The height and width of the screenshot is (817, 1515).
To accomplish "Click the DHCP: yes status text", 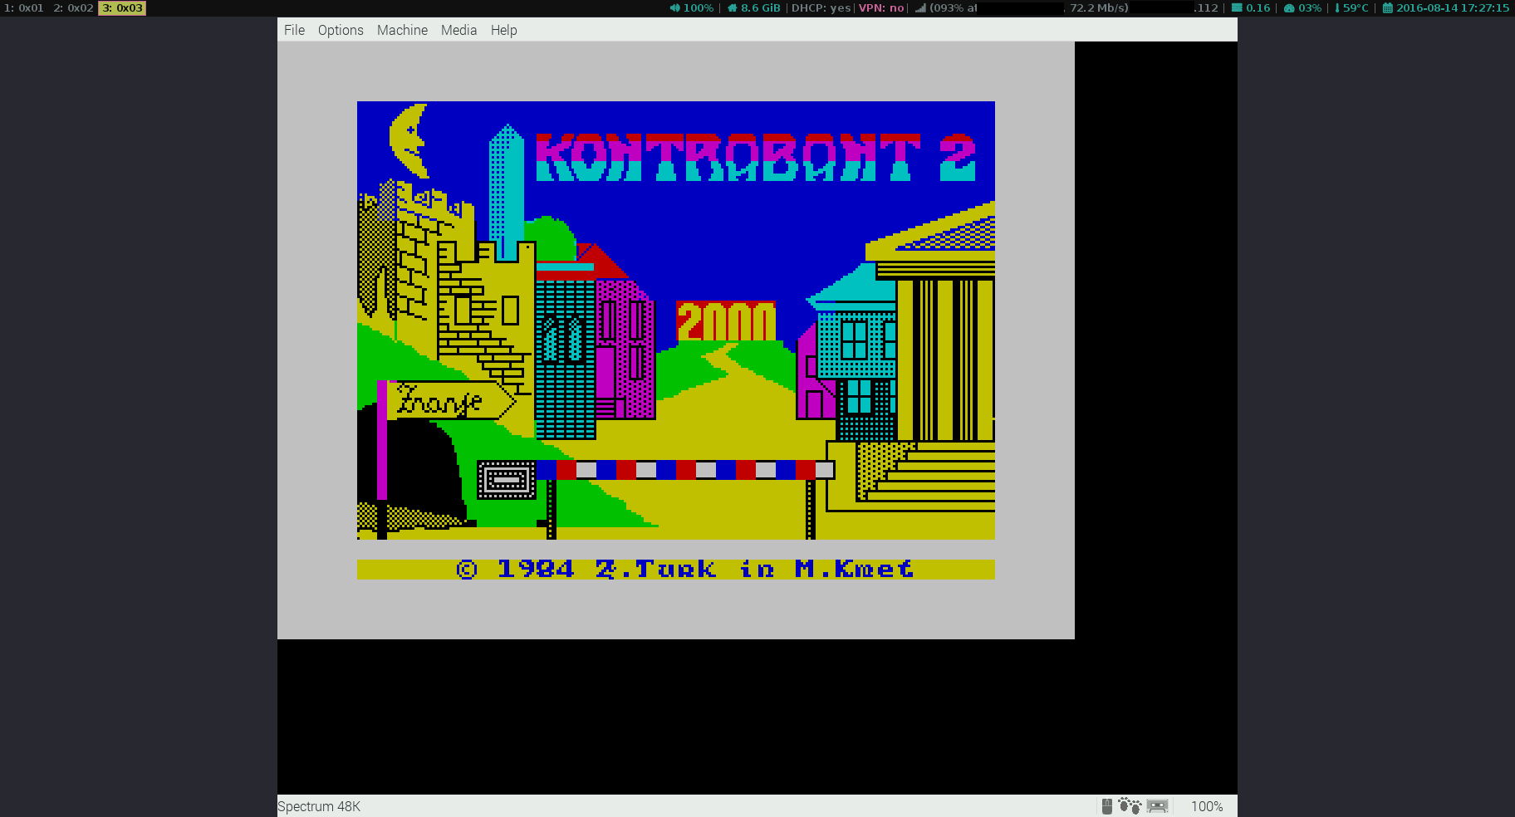I will point(821,7).
